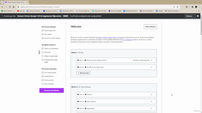Image resolution: width=202 pixels, height=113 pixels.
Task: Click Kurslara geri dön link
Action: tap(9, 16)
